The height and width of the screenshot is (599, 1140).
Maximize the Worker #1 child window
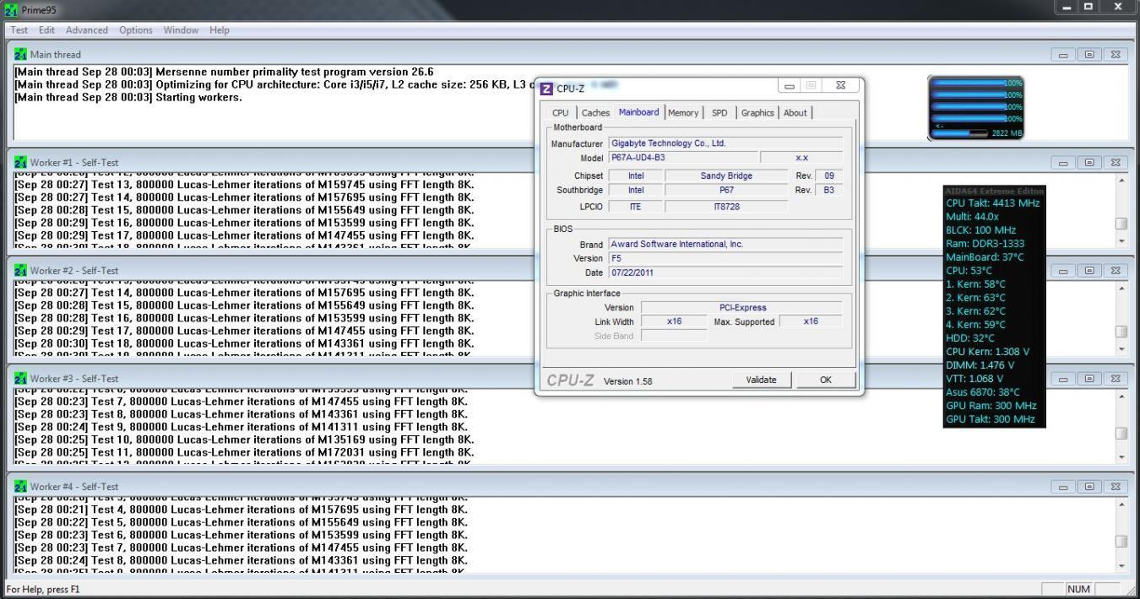click(1089, 163)
